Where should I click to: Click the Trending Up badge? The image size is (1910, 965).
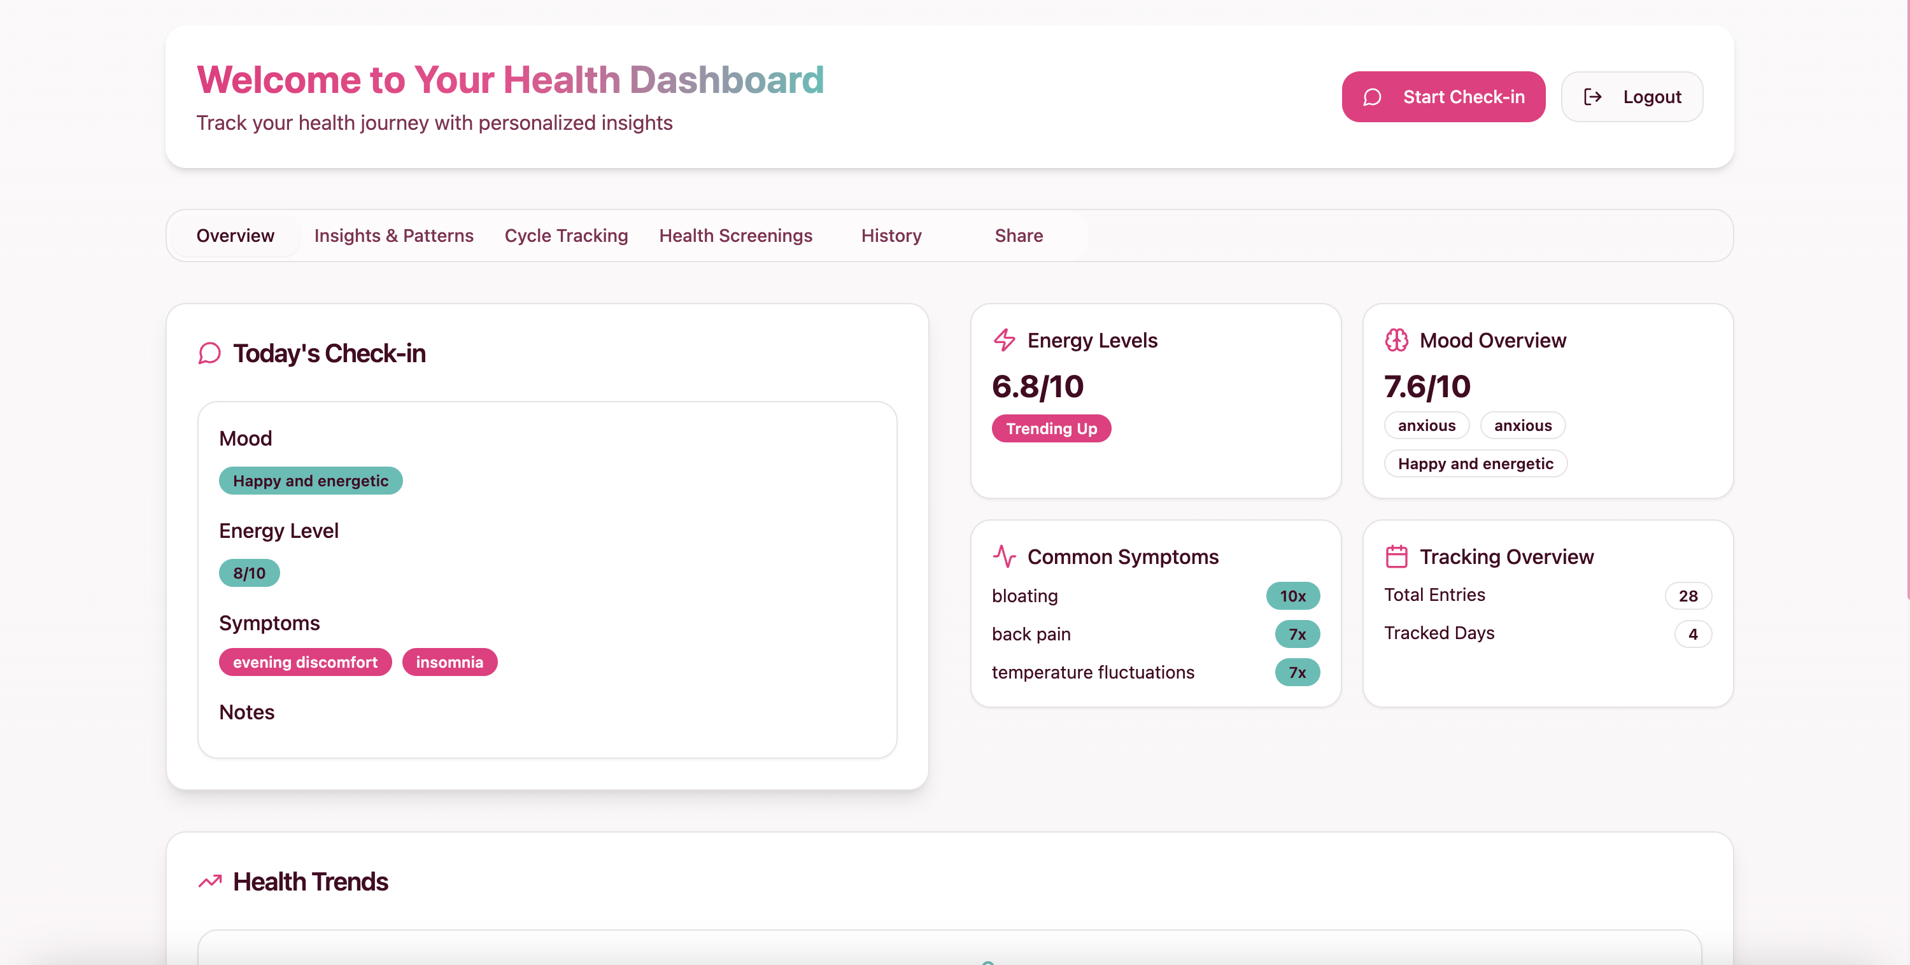point(1050,428)
